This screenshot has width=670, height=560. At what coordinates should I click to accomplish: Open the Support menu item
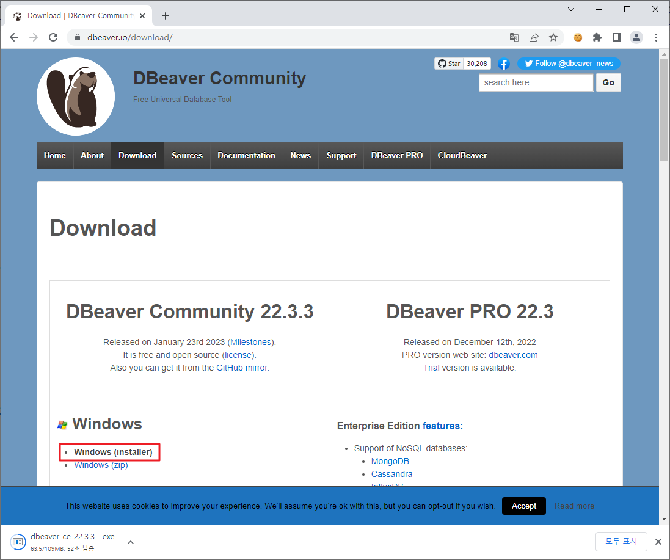[341, 156]
